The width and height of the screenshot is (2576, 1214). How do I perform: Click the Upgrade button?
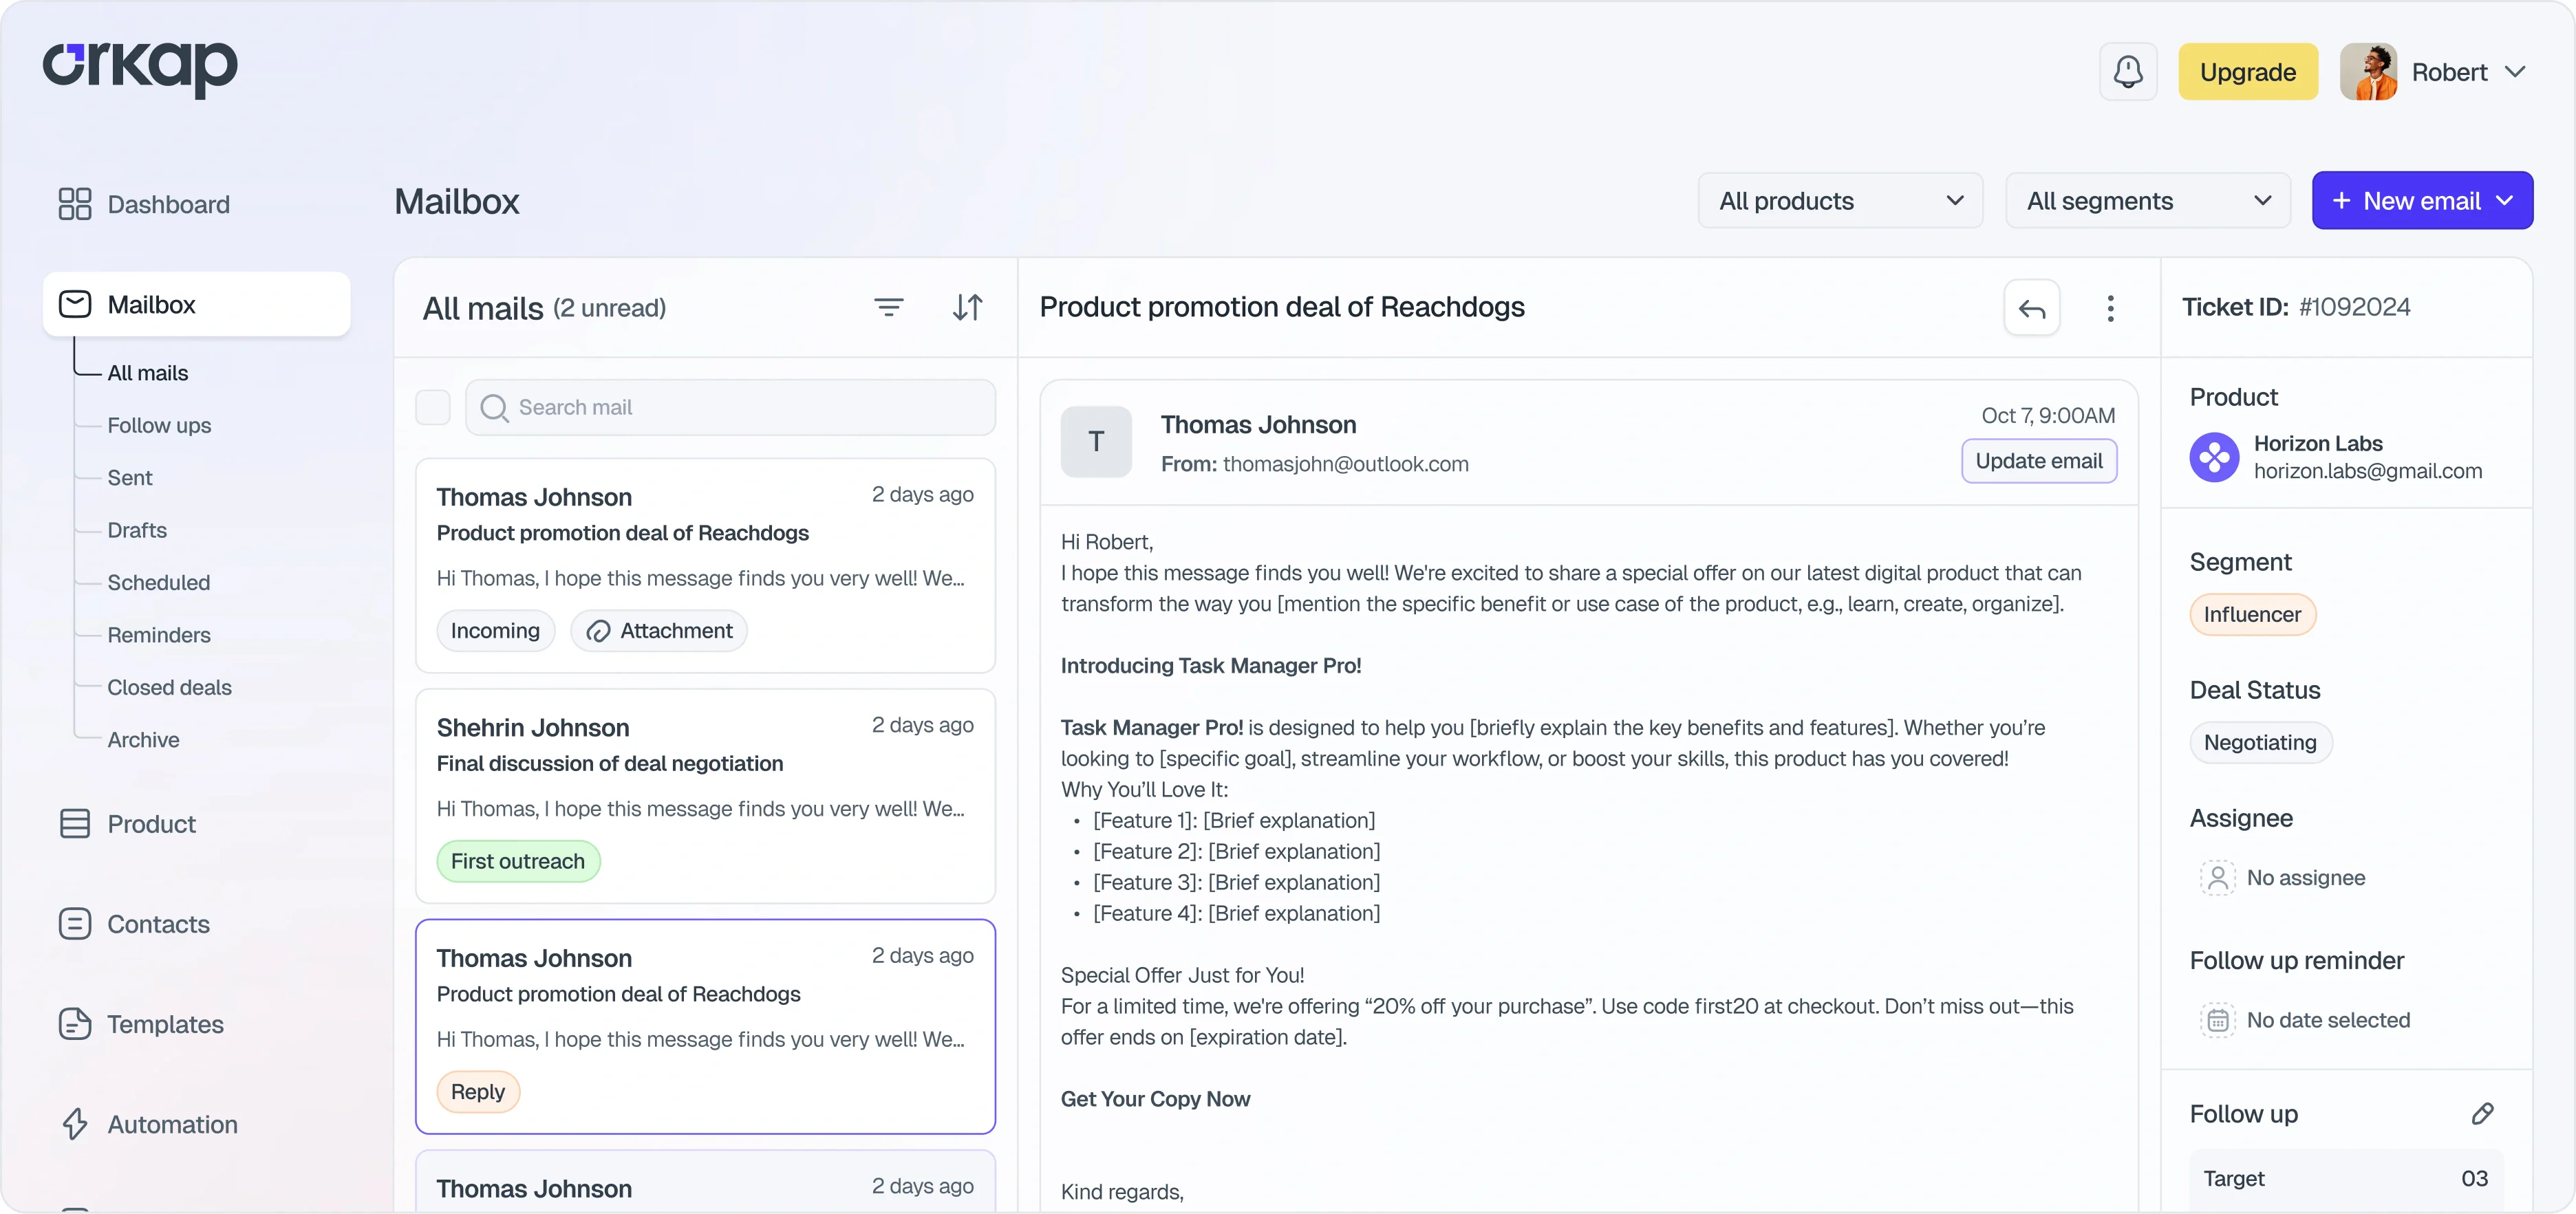click(2247, 72)
